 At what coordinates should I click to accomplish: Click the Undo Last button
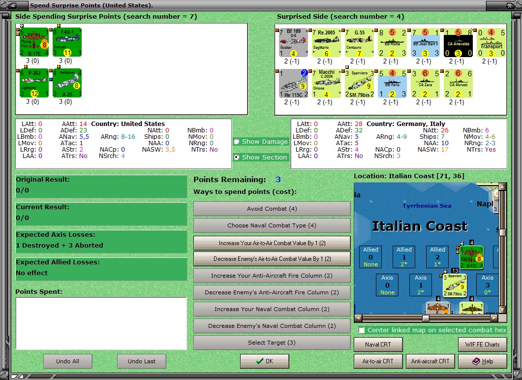[142, 361]
